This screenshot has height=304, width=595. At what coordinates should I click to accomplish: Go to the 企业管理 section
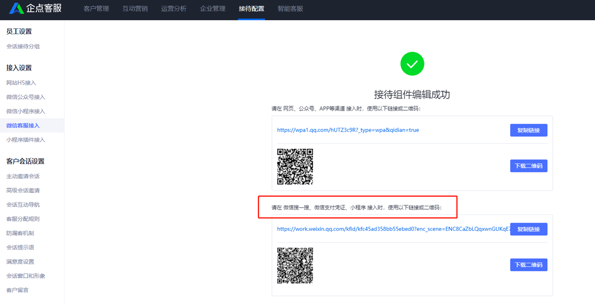(x=213, y=9)
